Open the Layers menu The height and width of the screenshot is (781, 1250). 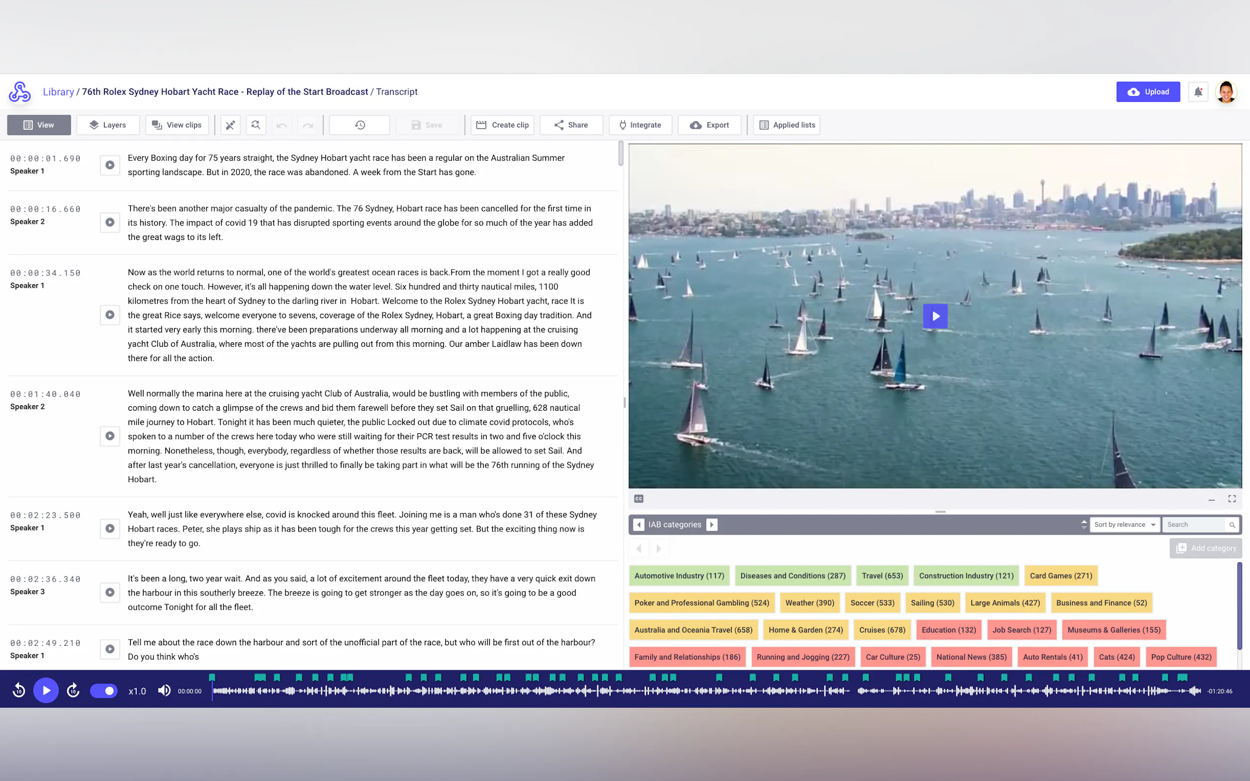pos(107,125)
